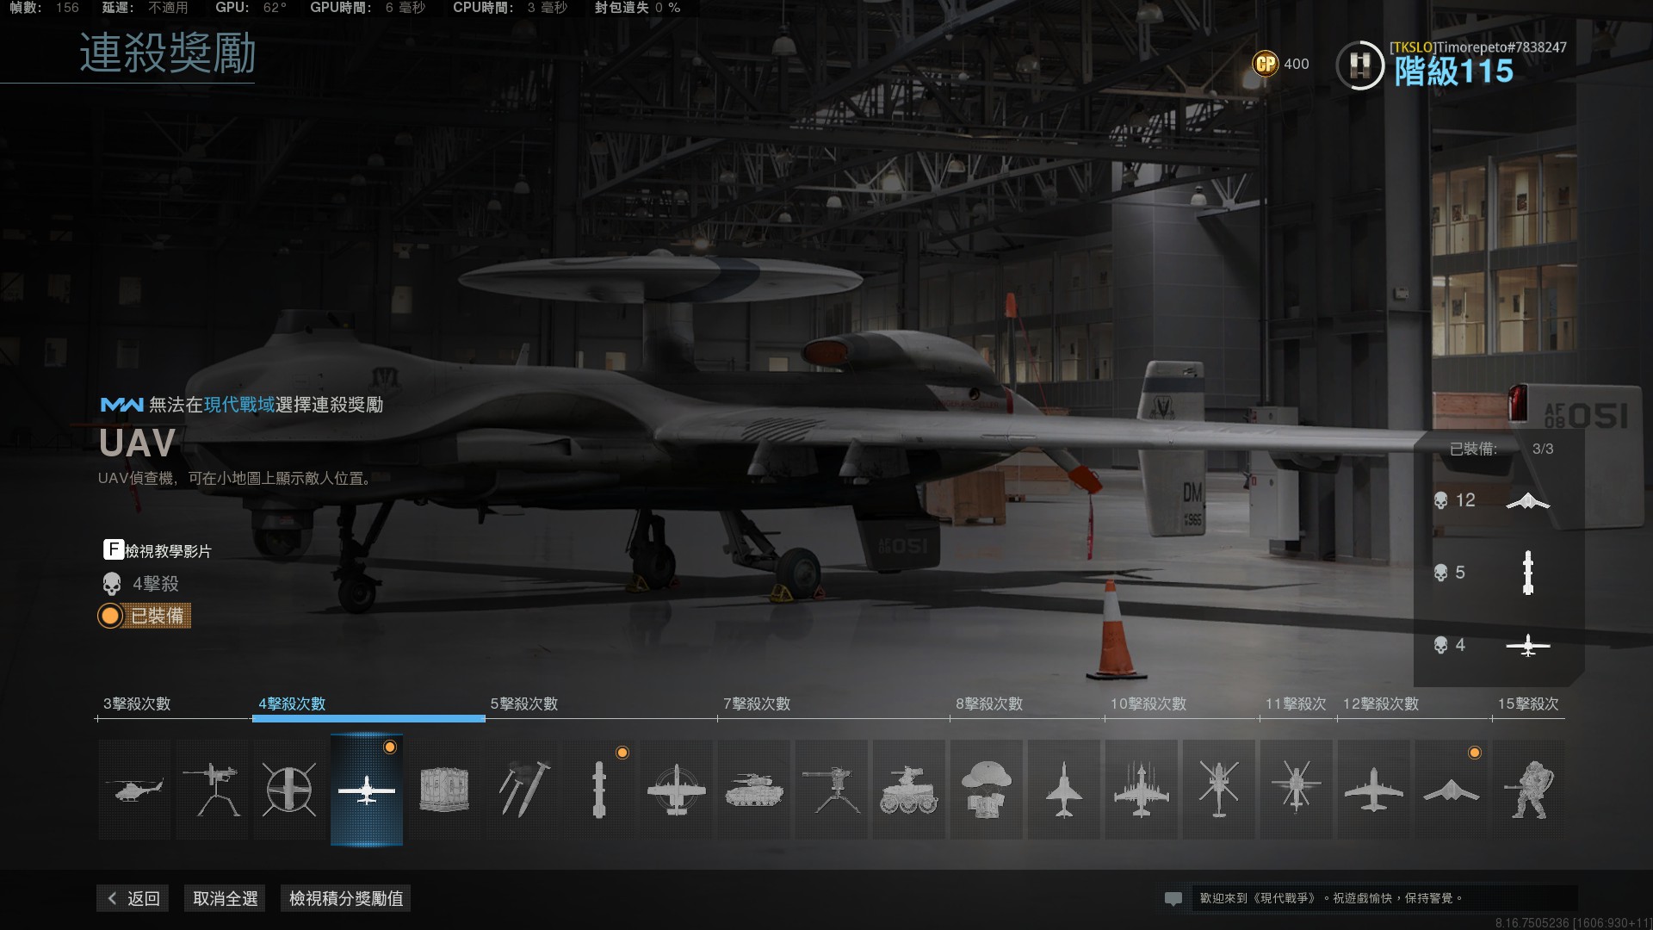Open the chat message bubble icon
This screenshot has width=1653, height=930.
(1173, 898)
